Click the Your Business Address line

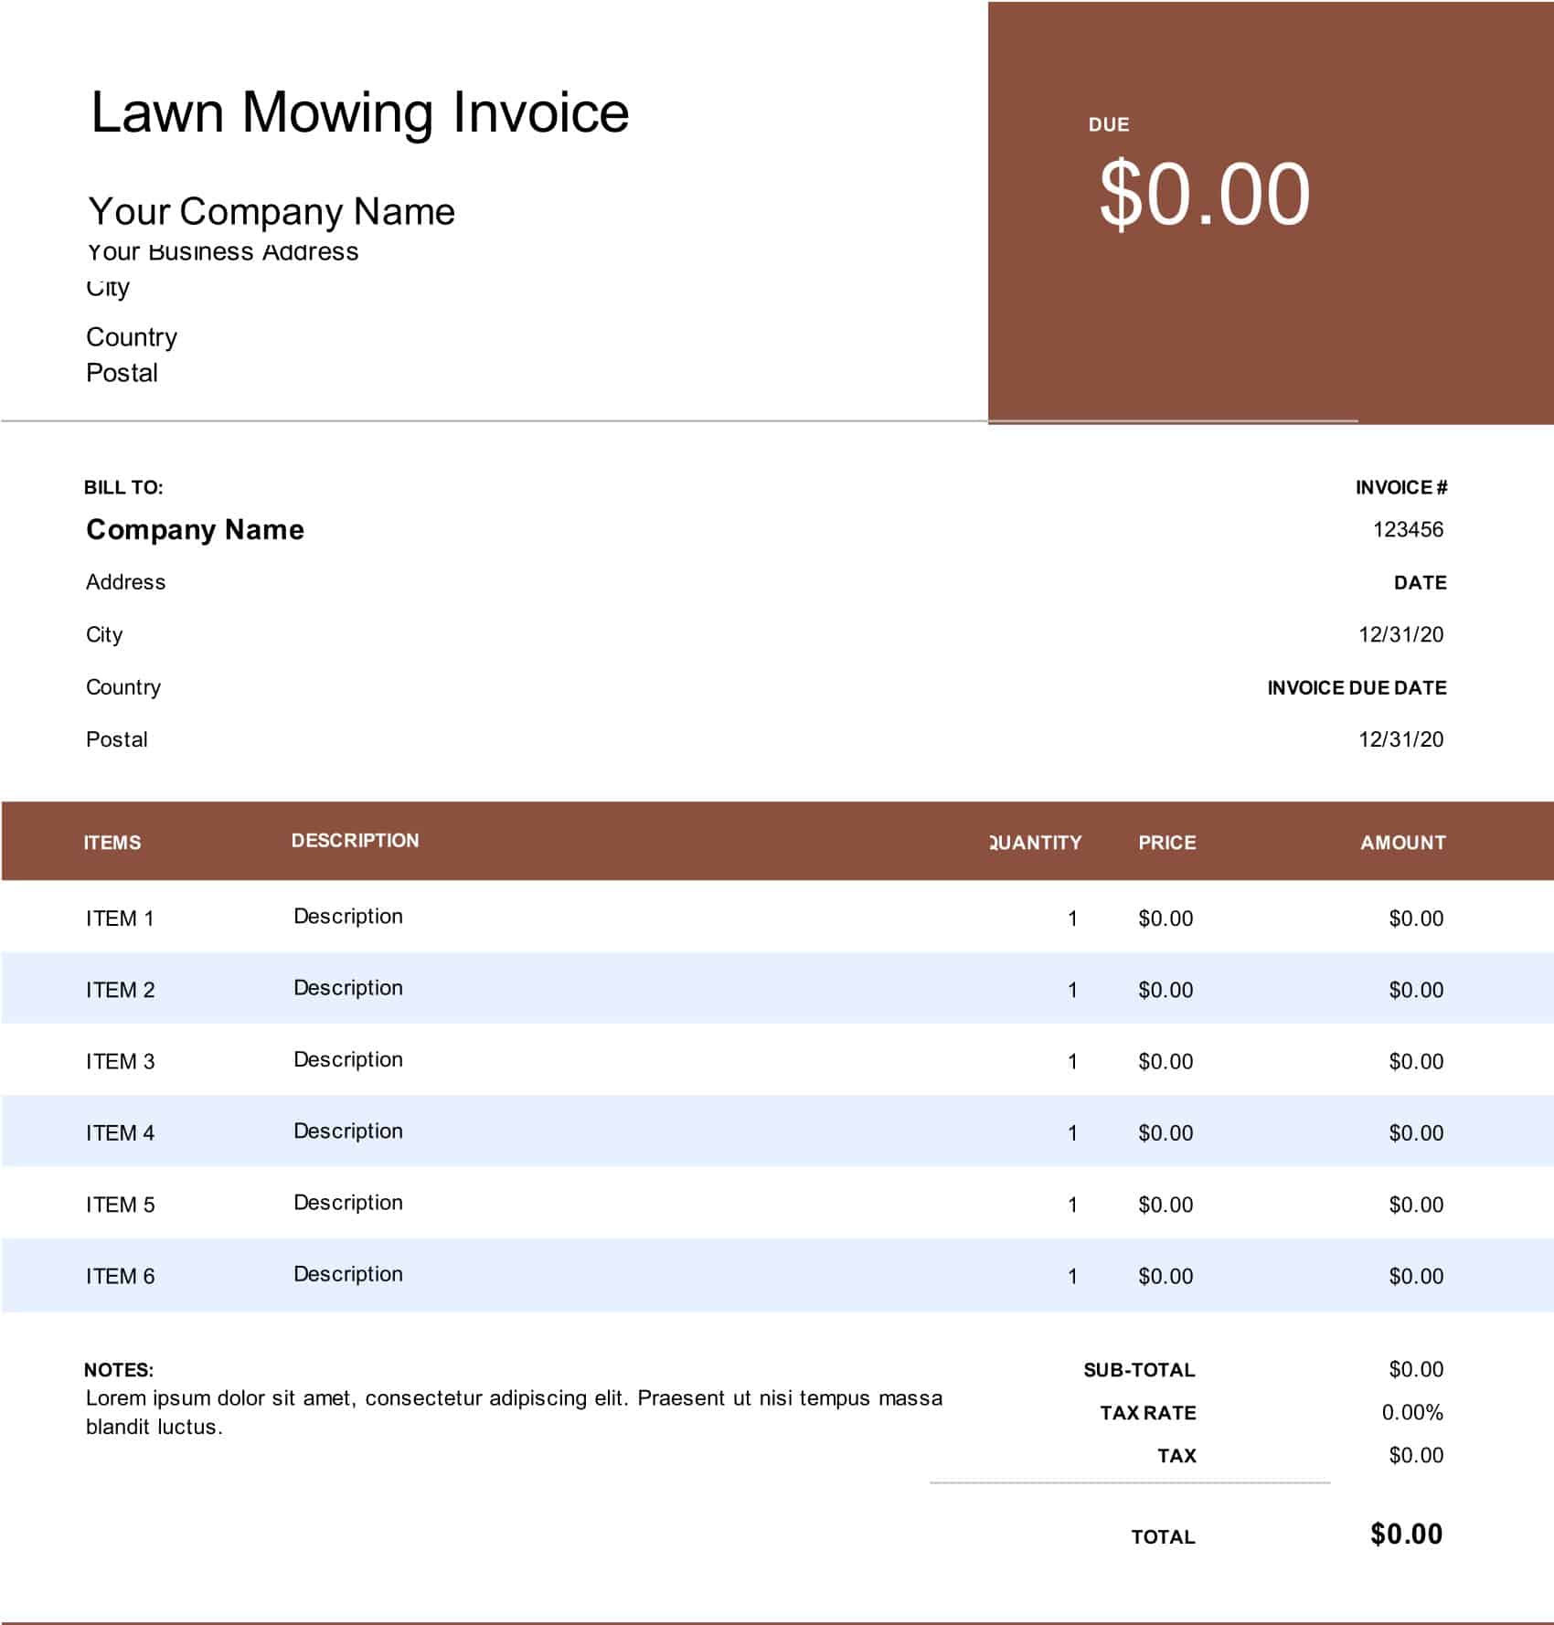click(223, 249)
